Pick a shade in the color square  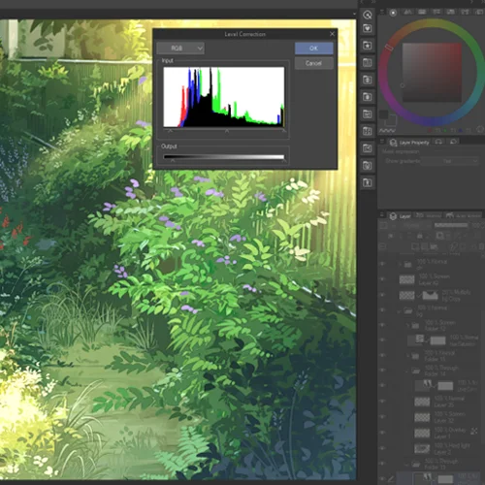click(432, 73)
